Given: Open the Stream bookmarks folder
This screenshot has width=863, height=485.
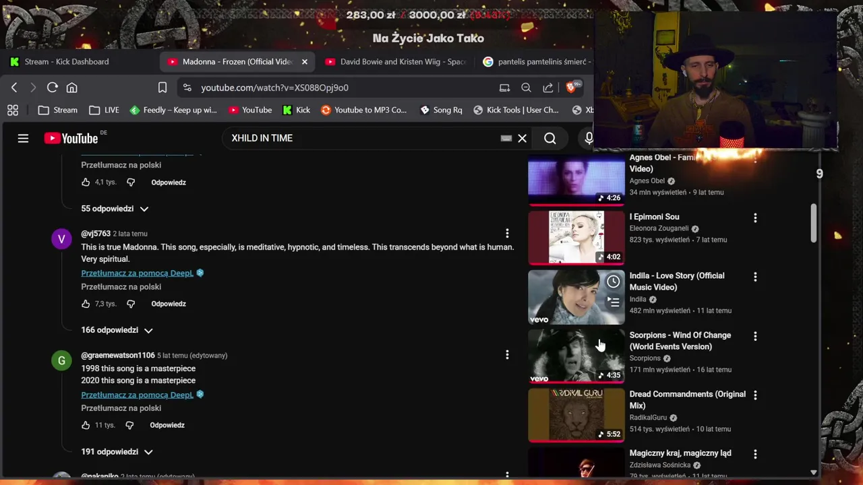Looking at the screenshot, I should (x=58, y=110).
